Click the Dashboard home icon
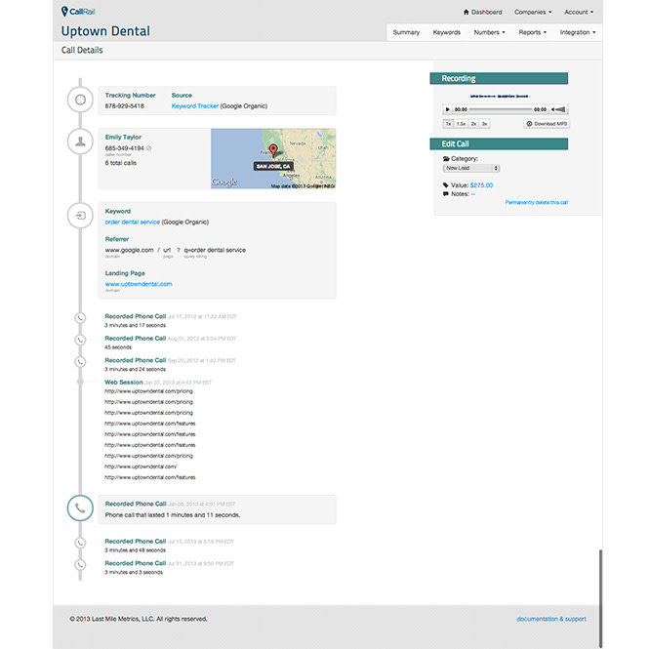The width and height of the screenshot is (649, 649). pos(466,12)
